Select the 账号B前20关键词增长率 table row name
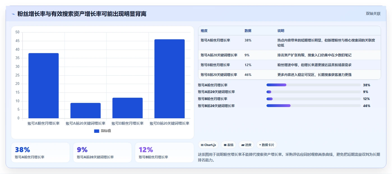This screenshot has width=392, height=174. point(219,75)
